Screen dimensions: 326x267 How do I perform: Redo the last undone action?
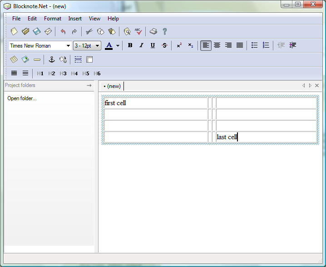coord(74,32)
